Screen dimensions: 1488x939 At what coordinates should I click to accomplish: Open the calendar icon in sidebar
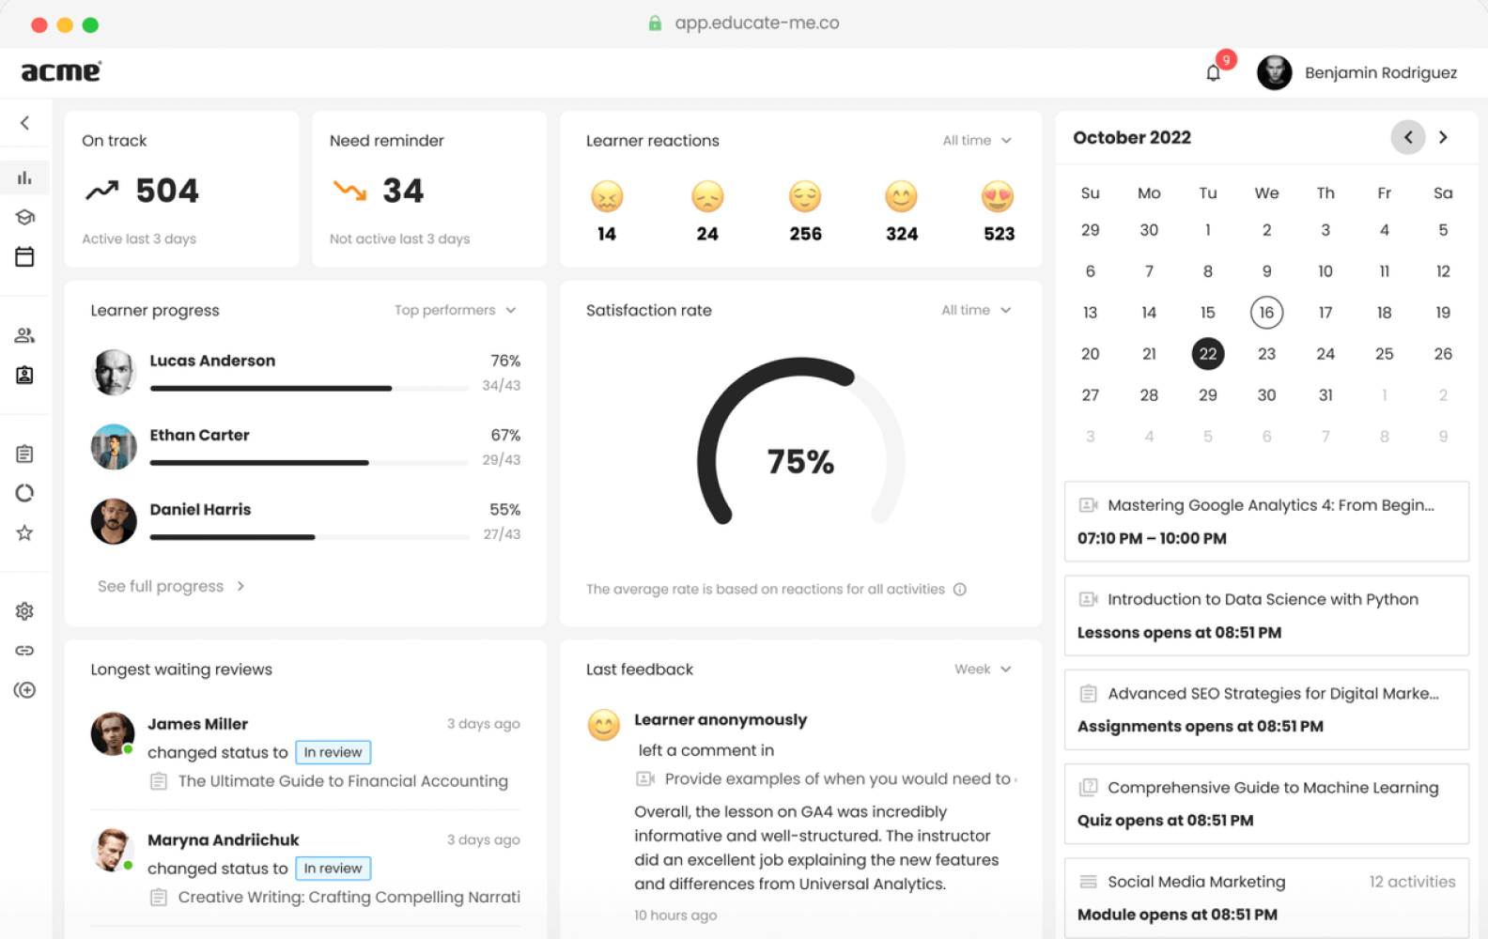point(25,256)
